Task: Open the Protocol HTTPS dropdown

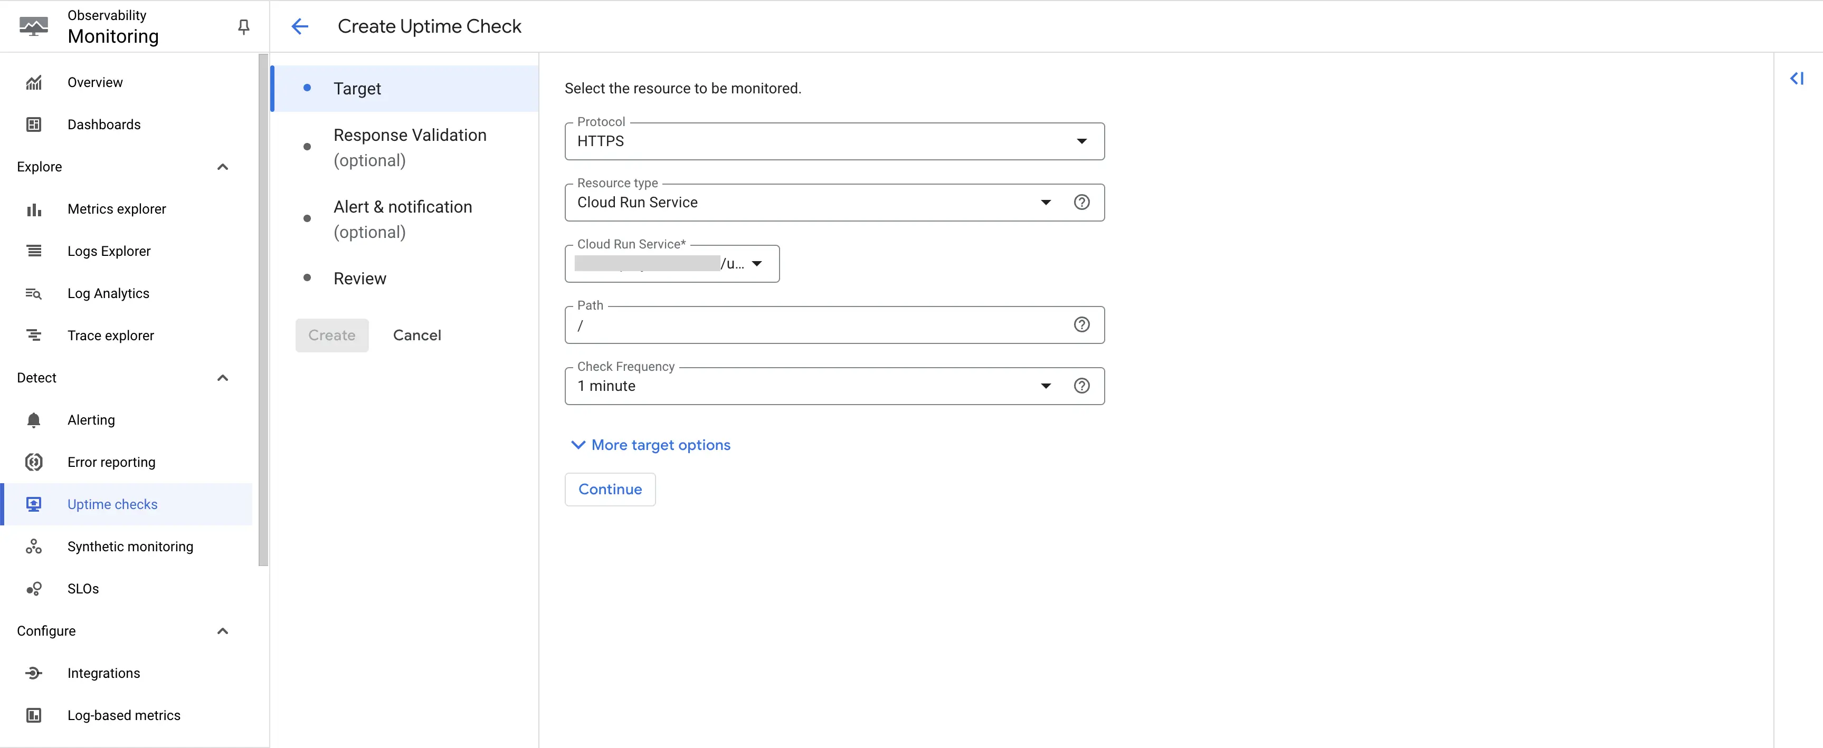Action: 833,140
